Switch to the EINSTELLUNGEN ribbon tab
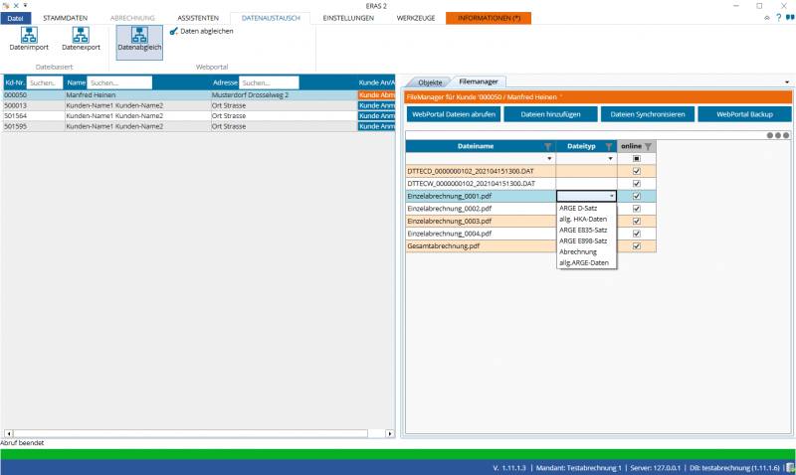796x475 pixels. point(348,18)
